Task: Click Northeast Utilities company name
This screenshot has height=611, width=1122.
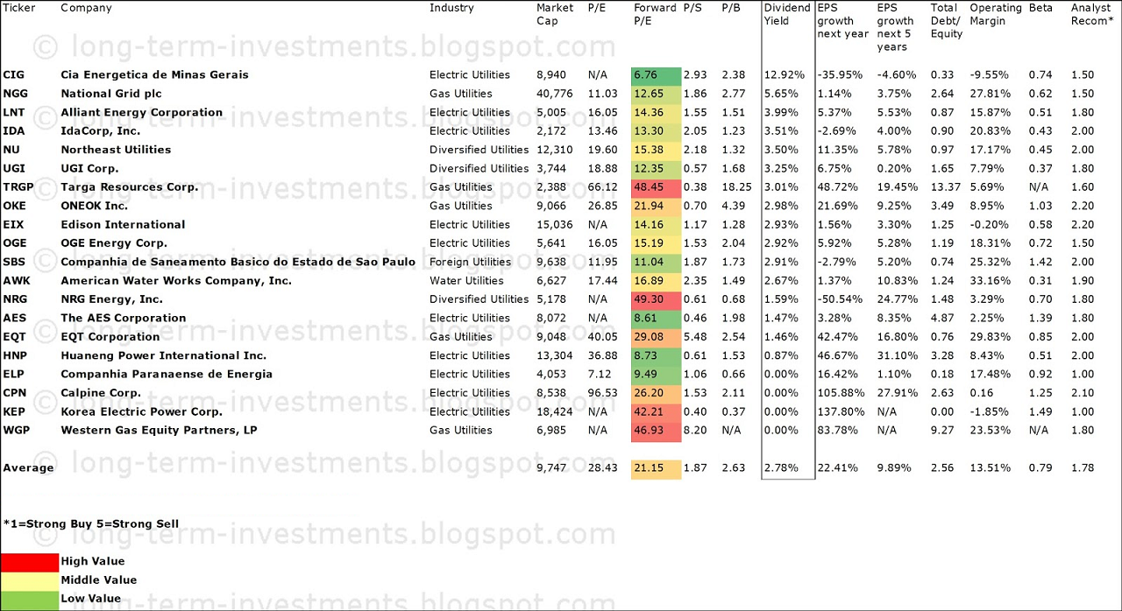Action: coord(116,150)
